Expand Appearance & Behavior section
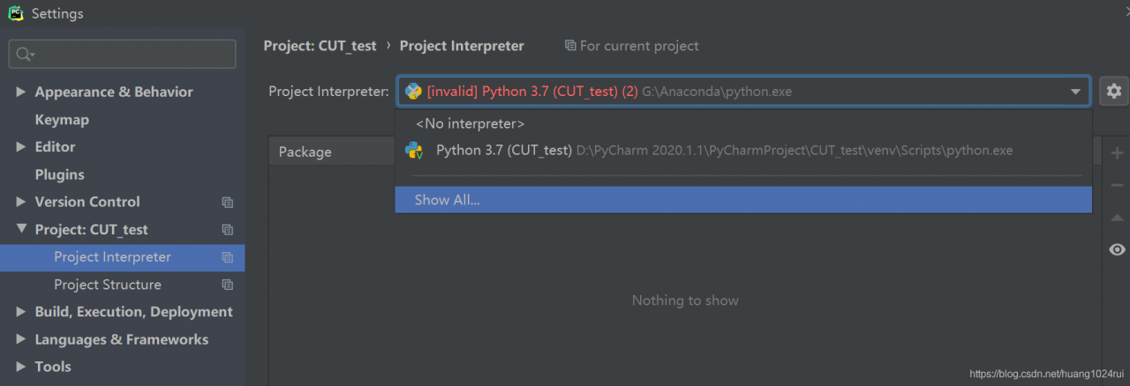This screenshot has width=1130, height=386. pos(21,92)
